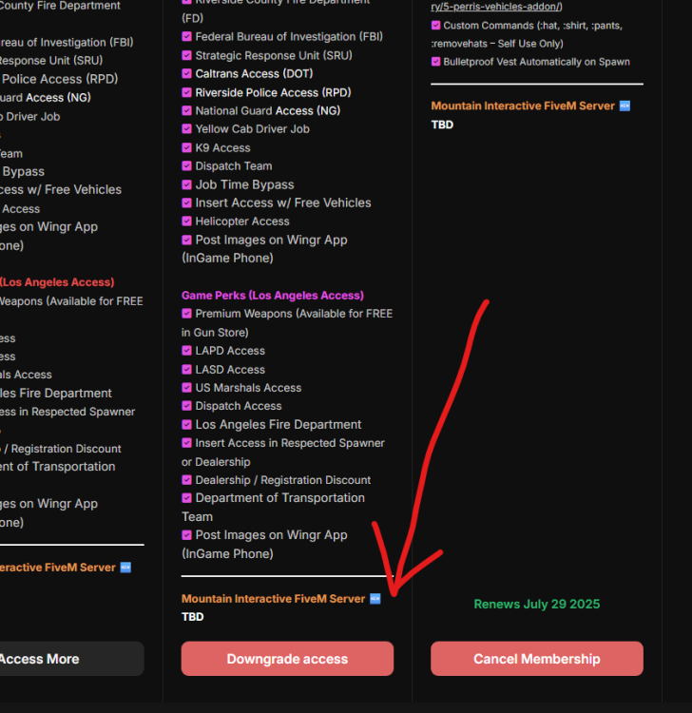Toggle the middle column Los Angeles Fire Department checkbox
This screenshot has height=713, width=692.
[x=186, y=425]
